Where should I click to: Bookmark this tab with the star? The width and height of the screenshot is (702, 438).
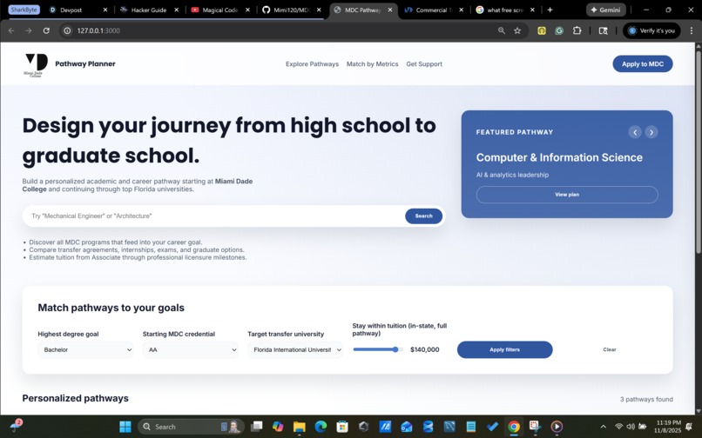[x=517, y=30]
